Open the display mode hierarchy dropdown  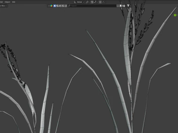pyautogui.click(x=124, y=6)
